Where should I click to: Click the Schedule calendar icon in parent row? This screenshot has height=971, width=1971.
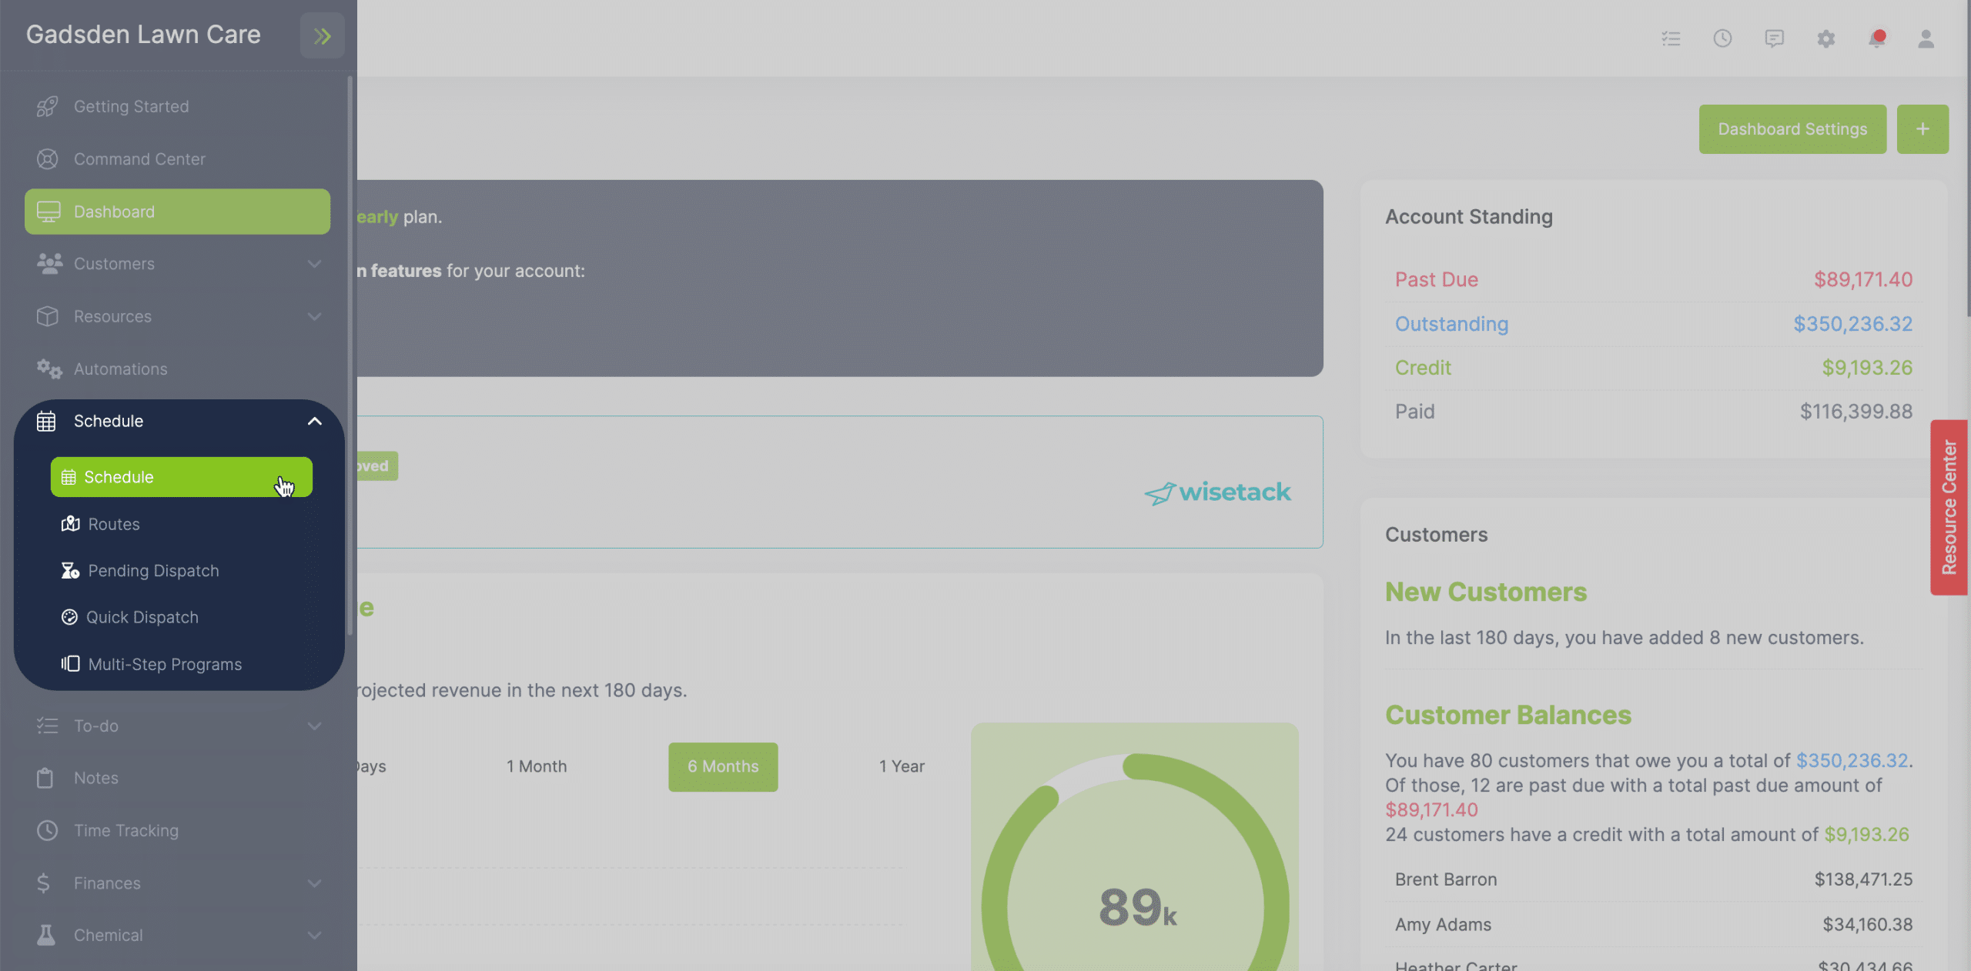click(46, 421)
